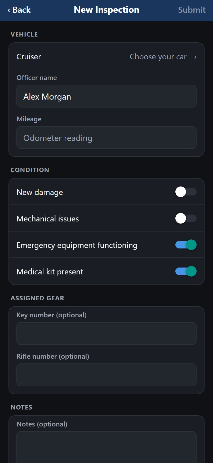Turn off the Medical kit present toggle
The width and height of the screenshot is (213, 463).
186,271
